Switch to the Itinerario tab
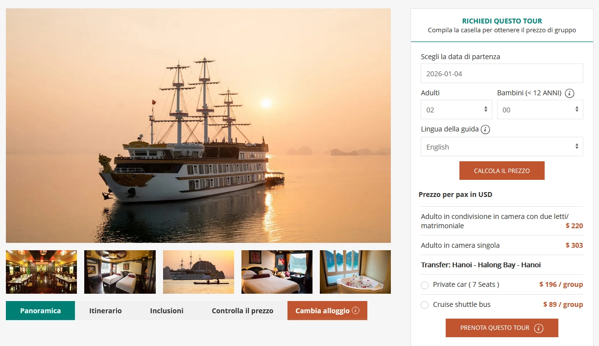This screenshot has width=599, height=346. coord(105,311)
